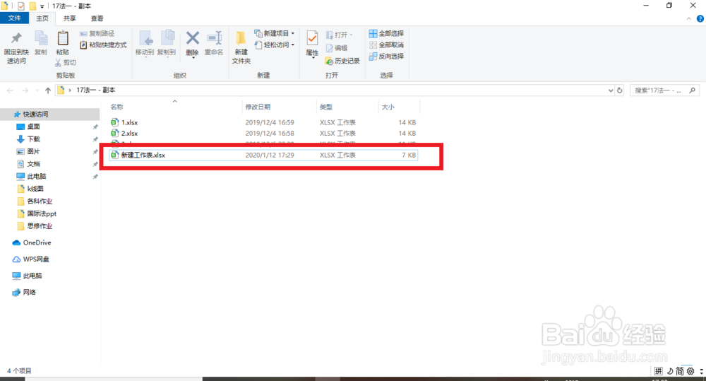Open Easy access dropdown

(275, 45)
